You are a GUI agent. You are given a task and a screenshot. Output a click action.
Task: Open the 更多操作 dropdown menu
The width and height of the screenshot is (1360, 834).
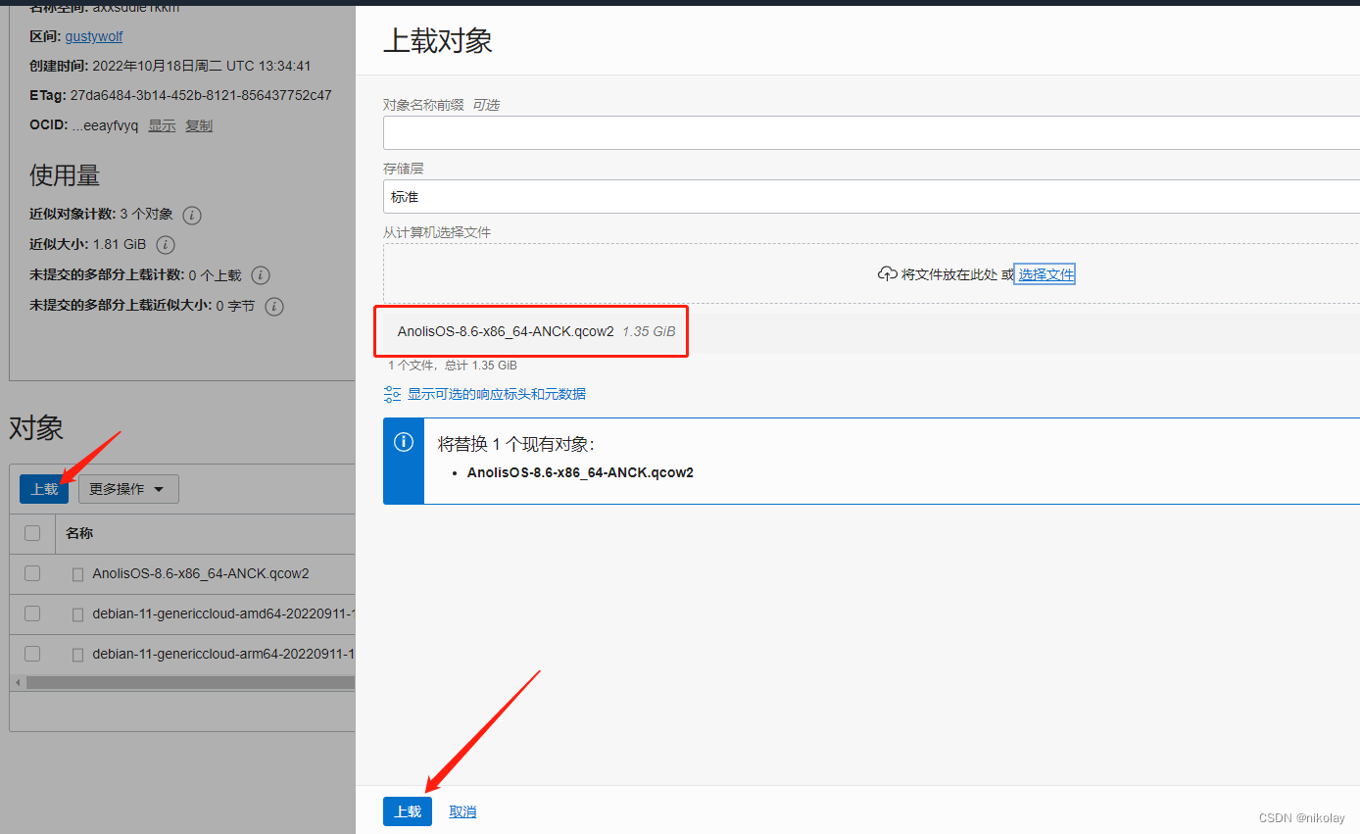click(127, 488)
